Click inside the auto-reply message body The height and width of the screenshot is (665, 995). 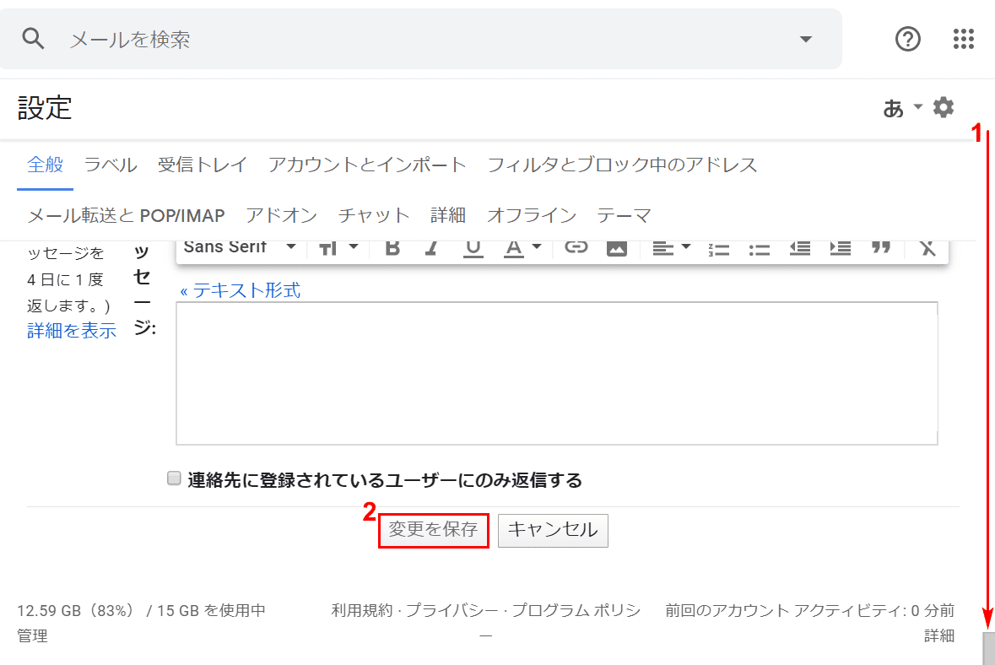click(x=556, y=373)
